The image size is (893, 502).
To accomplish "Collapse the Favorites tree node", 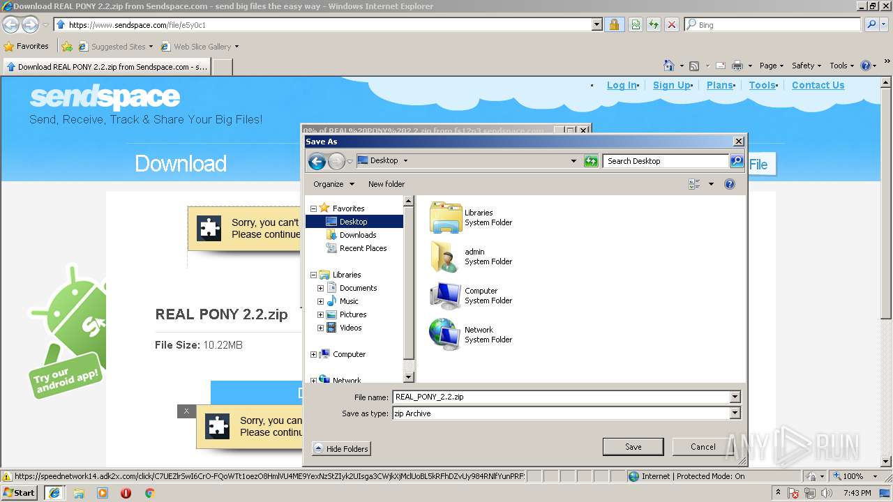I will (313, 208).
